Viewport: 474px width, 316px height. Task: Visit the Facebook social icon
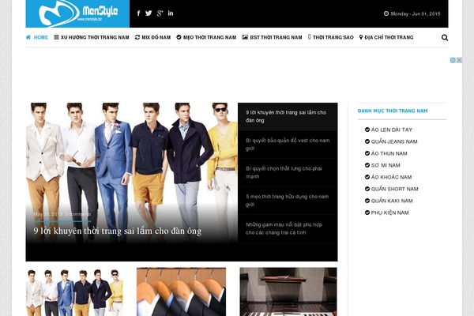138,13
